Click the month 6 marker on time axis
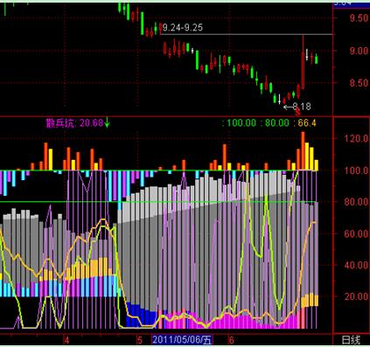 232,340
